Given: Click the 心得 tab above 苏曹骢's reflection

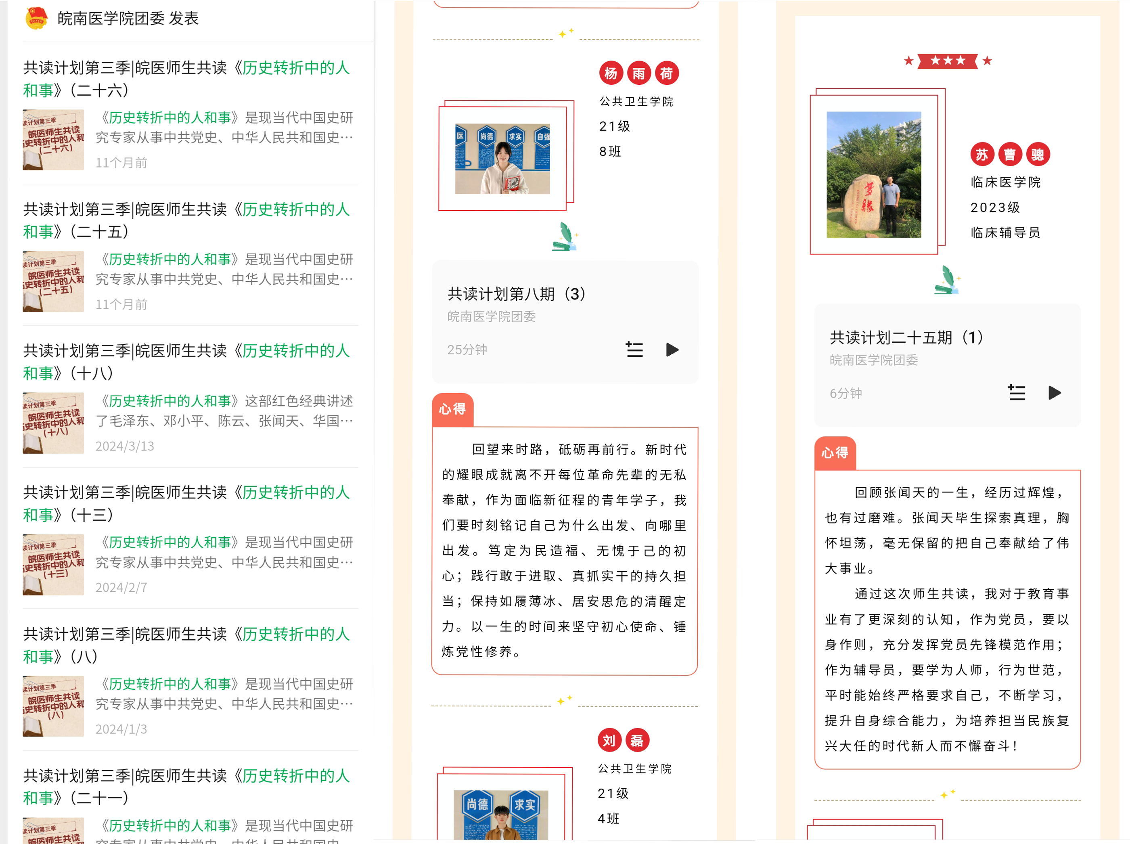Looking at the screenshot, I should (835, 453).
